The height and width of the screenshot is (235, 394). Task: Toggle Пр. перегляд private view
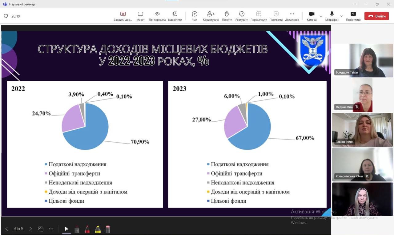pyautogui.click(x=157, y=16)
